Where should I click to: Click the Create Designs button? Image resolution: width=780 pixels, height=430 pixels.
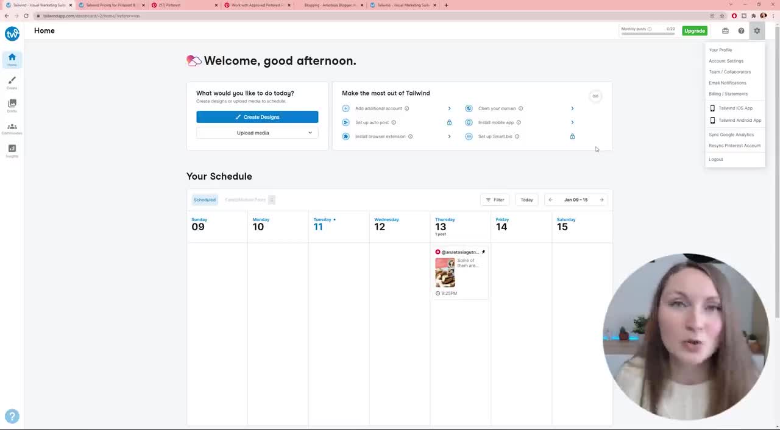click(257, 117)
